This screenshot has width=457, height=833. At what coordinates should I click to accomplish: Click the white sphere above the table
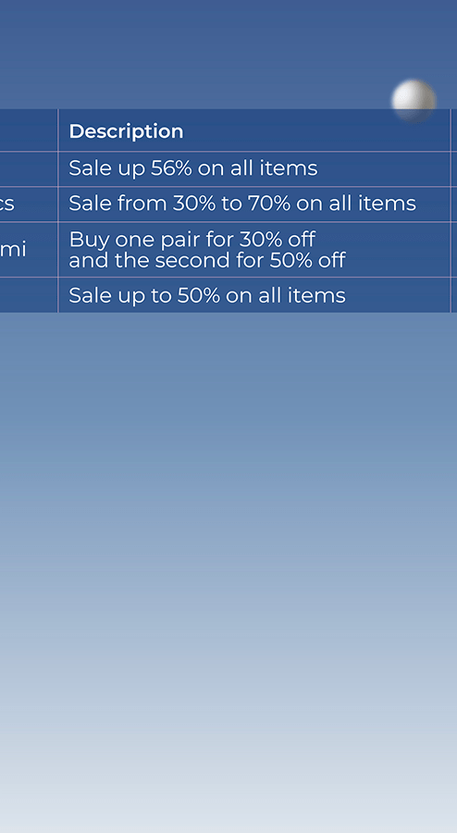pos(414,100)
